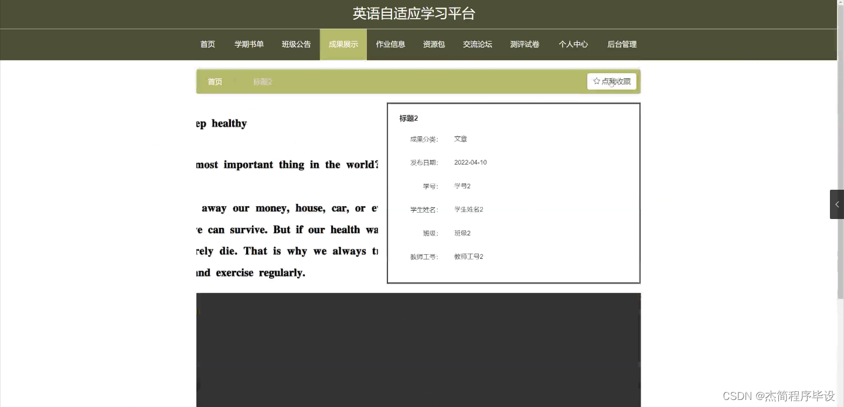
Task: Open the 首页 navigation item
Action: click(x=207, y=44)
